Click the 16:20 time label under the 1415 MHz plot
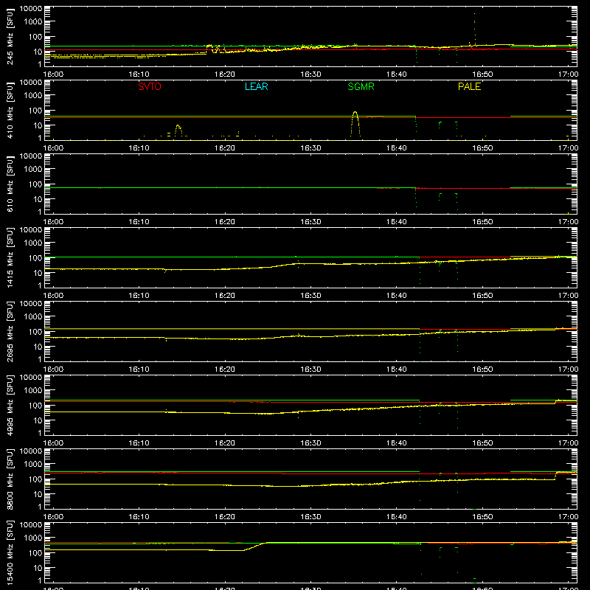Viewport: 590px width, 590px height. click(x=225, y=296)
